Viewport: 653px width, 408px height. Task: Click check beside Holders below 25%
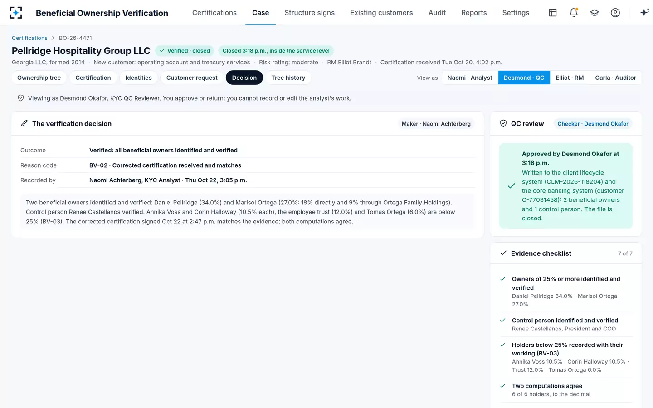(502, 345)
